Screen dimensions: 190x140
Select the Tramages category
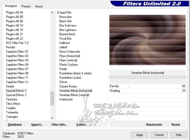click(x=12, y=117)
